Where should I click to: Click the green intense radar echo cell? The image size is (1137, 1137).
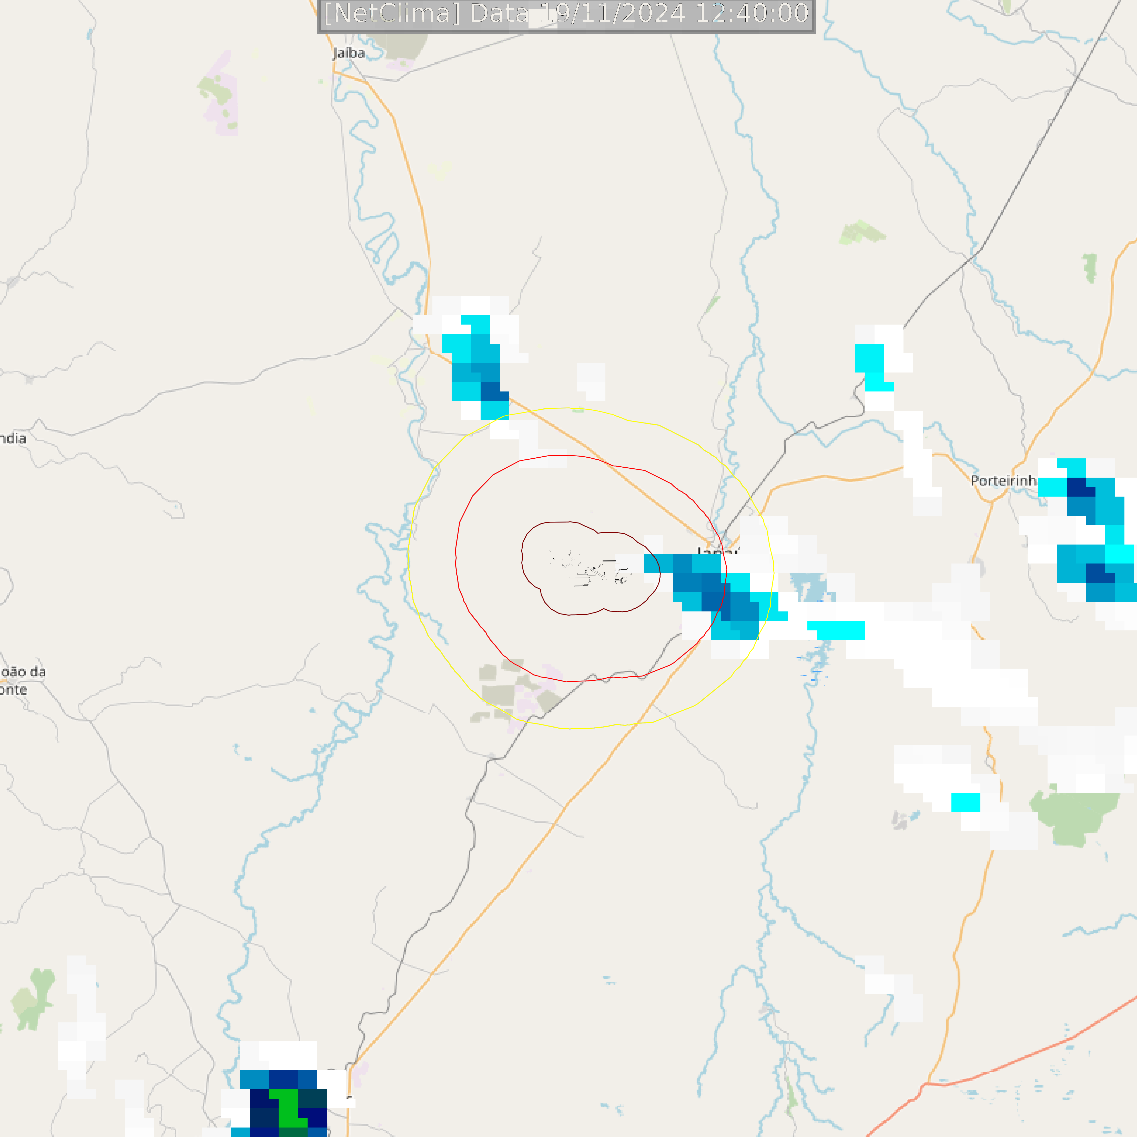tap(288, 1109)
